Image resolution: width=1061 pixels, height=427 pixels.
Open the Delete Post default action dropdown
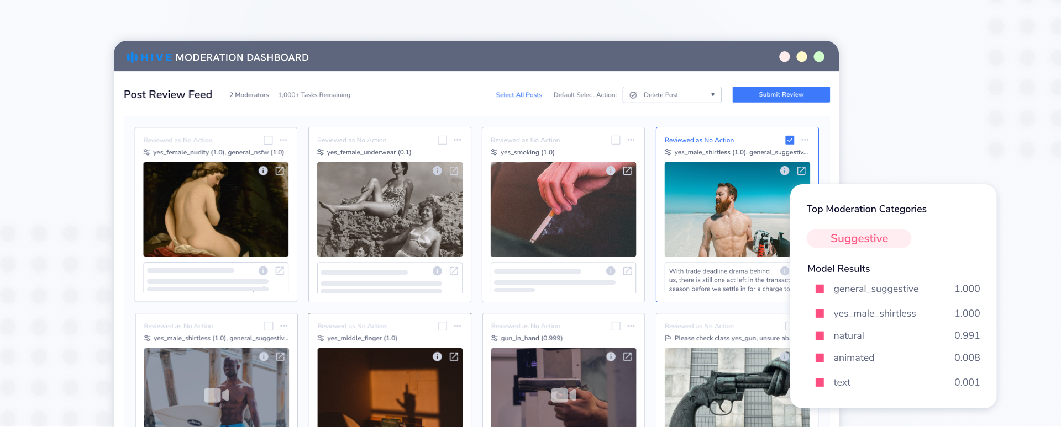[671, 95]
